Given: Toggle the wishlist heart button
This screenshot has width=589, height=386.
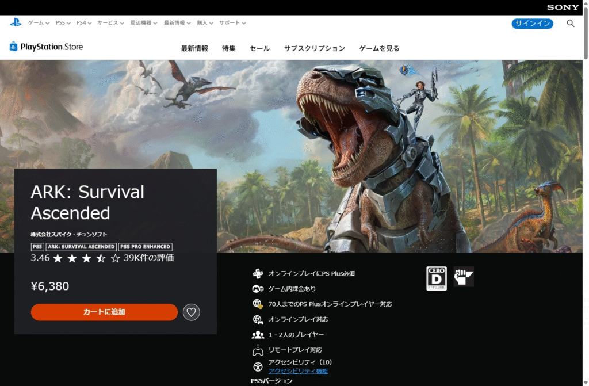Looking at the screenshot, I should [x=192, y=312].
